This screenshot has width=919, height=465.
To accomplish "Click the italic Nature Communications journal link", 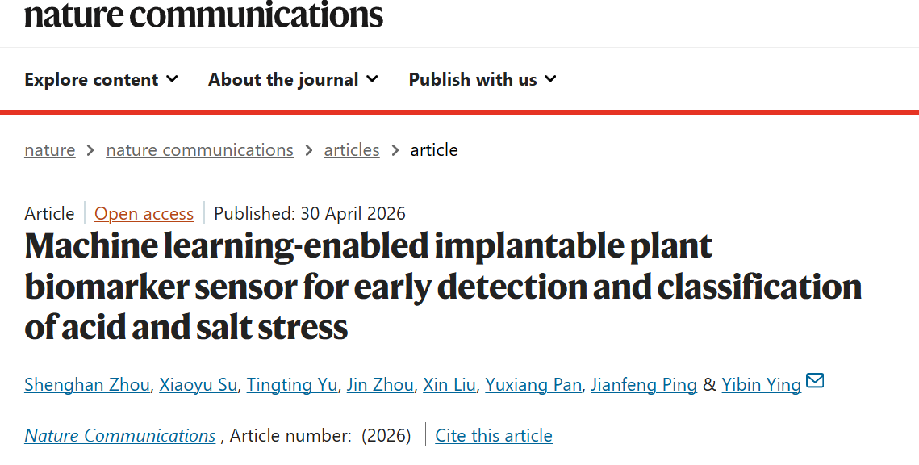I will tap(120, 436).
